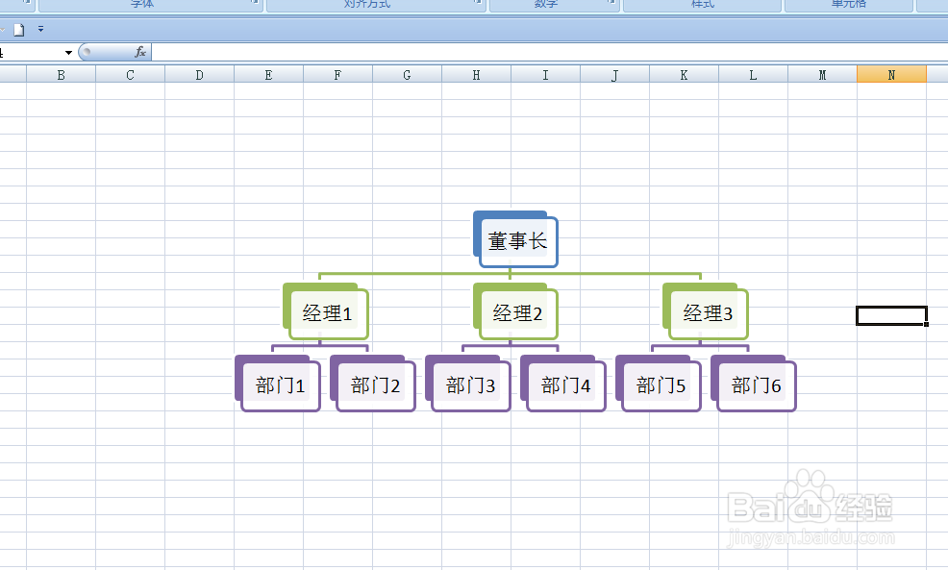This screenshot has height=570, width=948.
Task: Select the 董事长 org chart box
Action: (x=517, y=241)
